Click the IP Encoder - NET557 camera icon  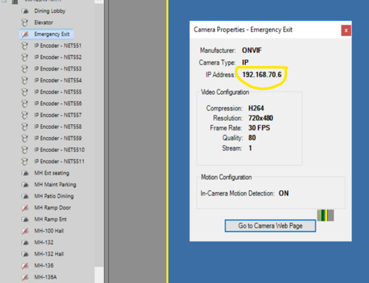pos(25,115)
